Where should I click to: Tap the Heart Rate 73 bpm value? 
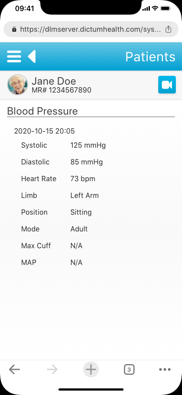pyautogui.click(x=83, y=179)
